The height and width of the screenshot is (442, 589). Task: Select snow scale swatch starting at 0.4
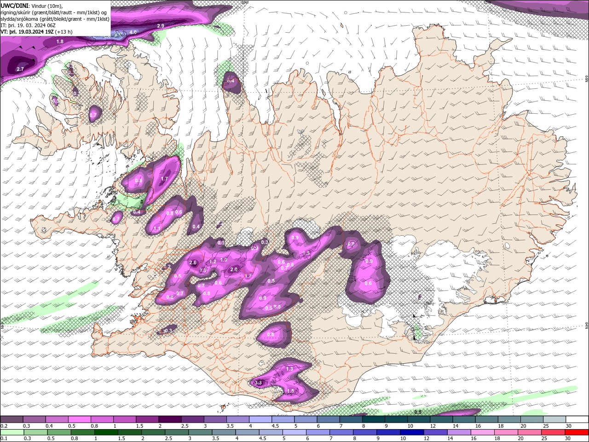(57, 419)
